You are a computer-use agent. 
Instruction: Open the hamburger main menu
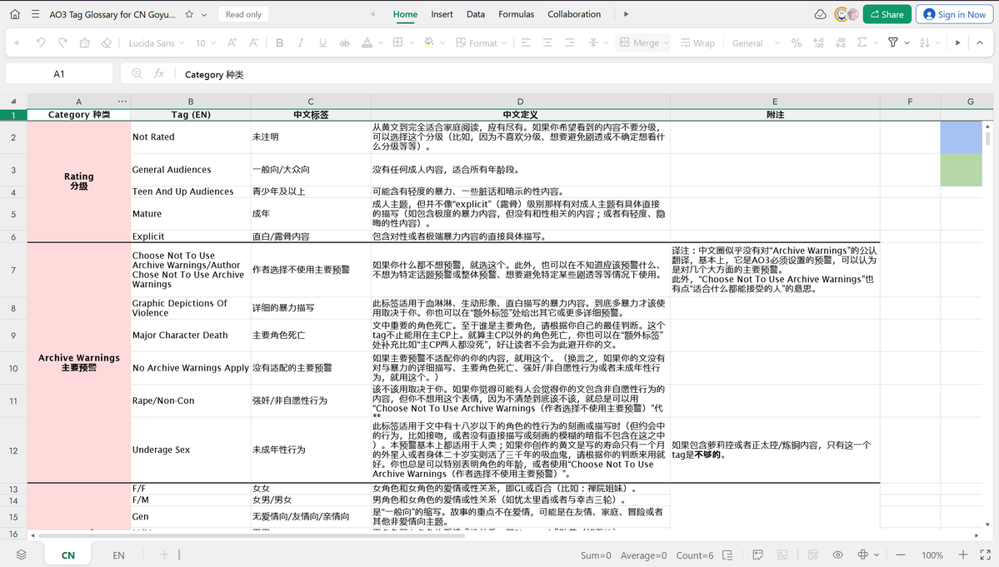pyautogui.click(x=35, y=14)
